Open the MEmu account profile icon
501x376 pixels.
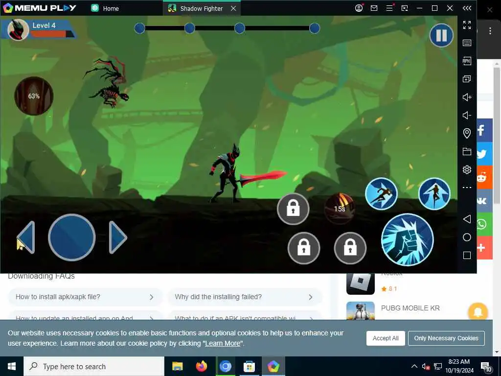tap(359, 8)
